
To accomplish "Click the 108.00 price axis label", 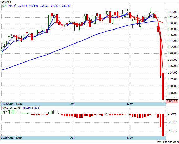I will tap(172, 93).
